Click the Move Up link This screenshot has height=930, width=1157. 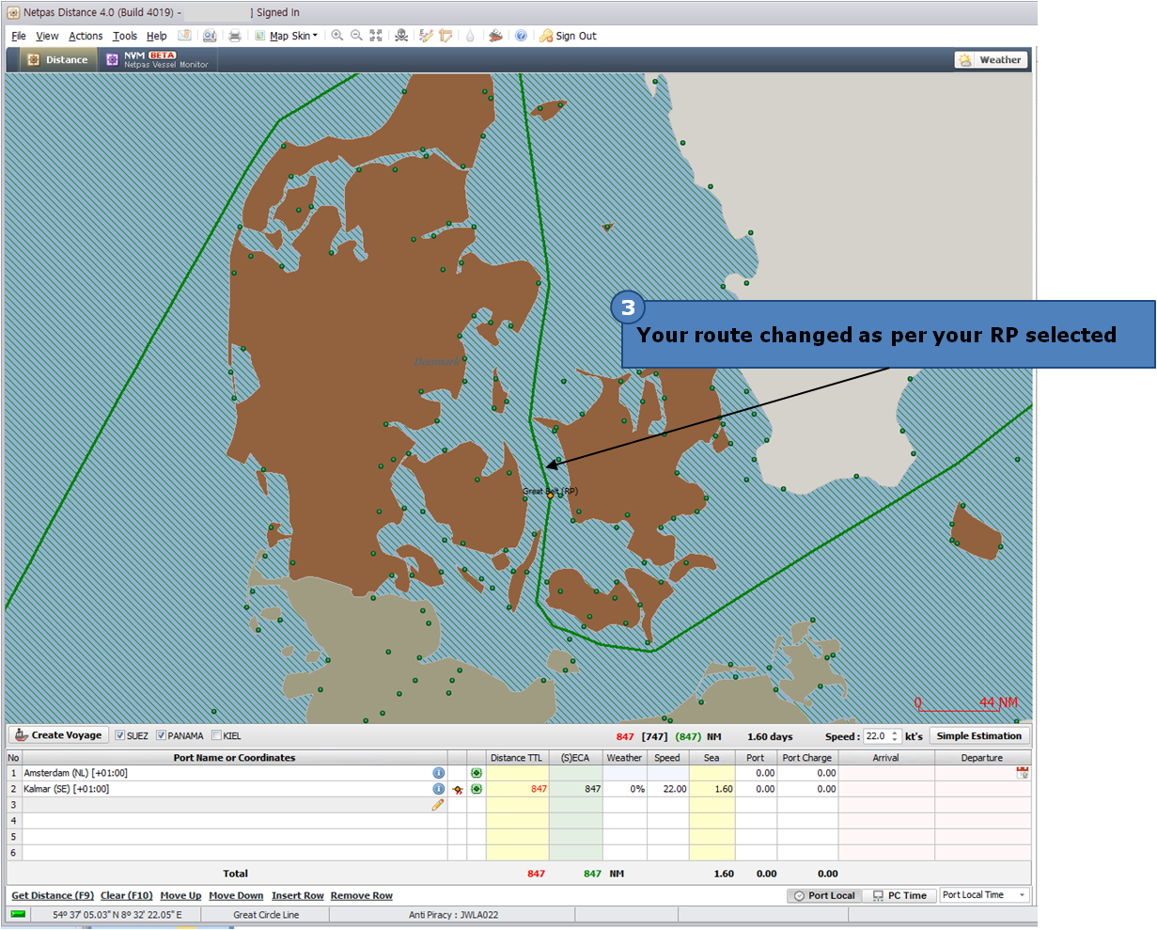180,895
